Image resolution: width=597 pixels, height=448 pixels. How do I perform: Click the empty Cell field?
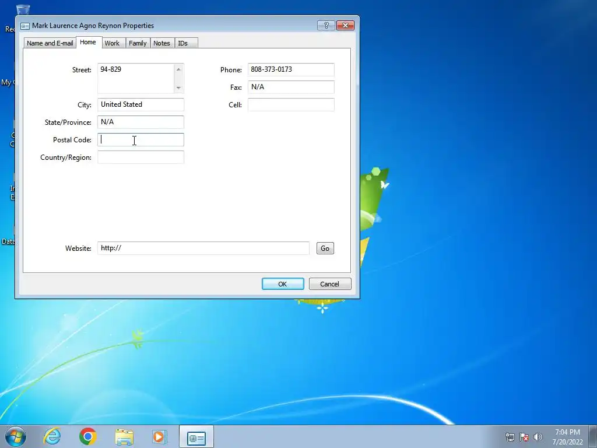click(291, 105)
